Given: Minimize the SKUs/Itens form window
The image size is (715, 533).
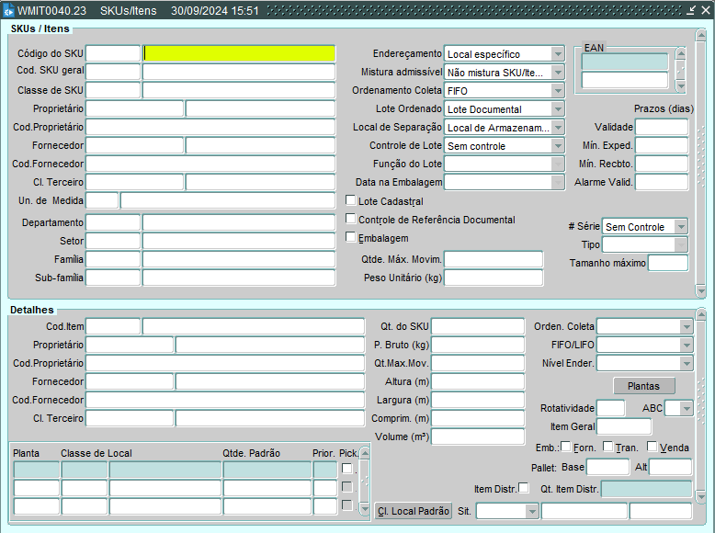Looking at the screenshot, I should click(x=691, y=11).
